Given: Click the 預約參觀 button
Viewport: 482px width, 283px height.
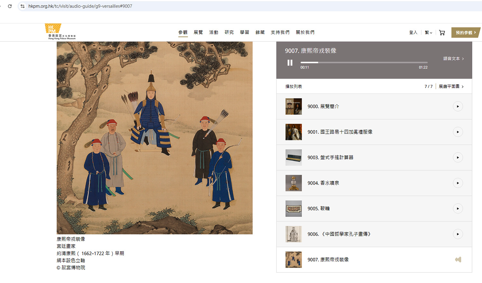Looking at the screenshot, I should pos(466,32).
